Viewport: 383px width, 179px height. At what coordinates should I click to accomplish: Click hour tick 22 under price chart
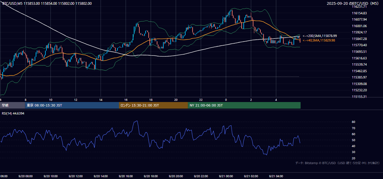pos(201,100)
